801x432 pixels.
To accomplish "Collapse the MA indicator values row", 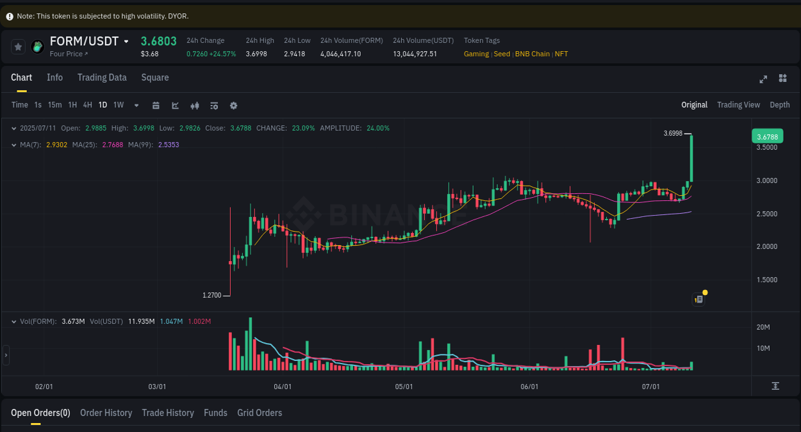I will [14, 145].
